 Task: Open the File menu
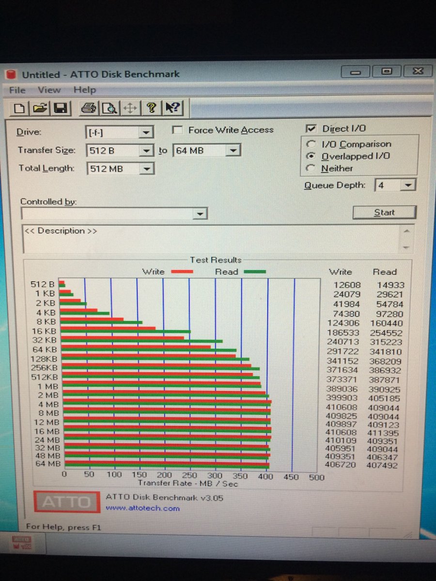pos(17,90)
